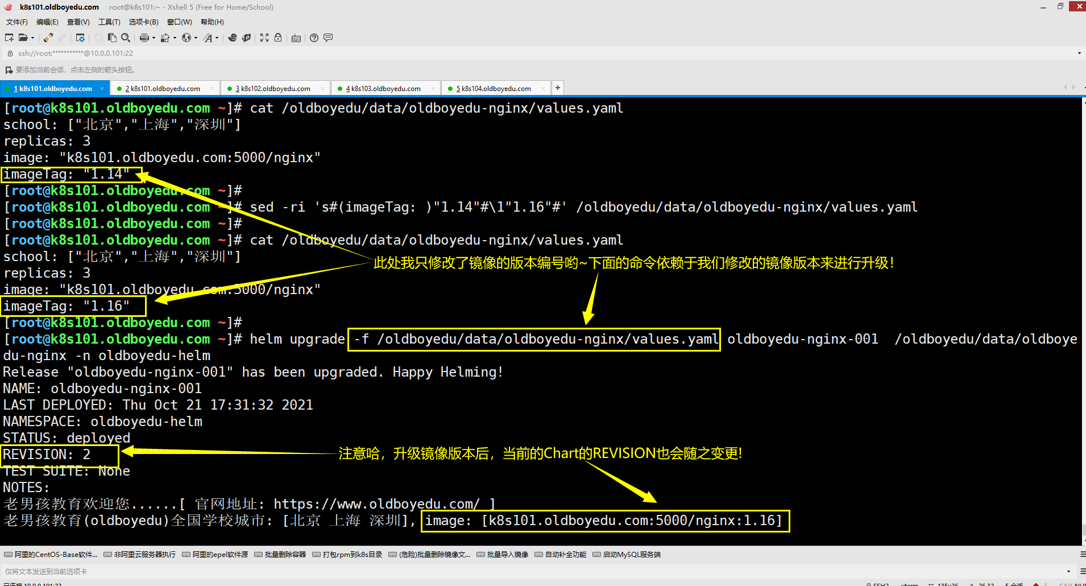The width and height of the screenshot is (1086, 586).
Task: Click the magnifier Find icon
Action: [x=126, y=38]
